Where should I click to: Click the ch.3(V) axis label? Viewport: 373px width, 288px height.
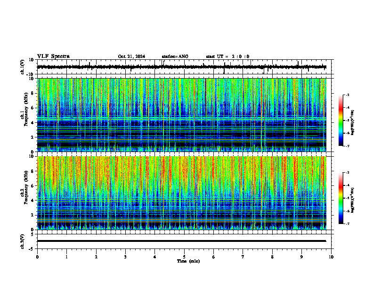(x=22, y=241)
